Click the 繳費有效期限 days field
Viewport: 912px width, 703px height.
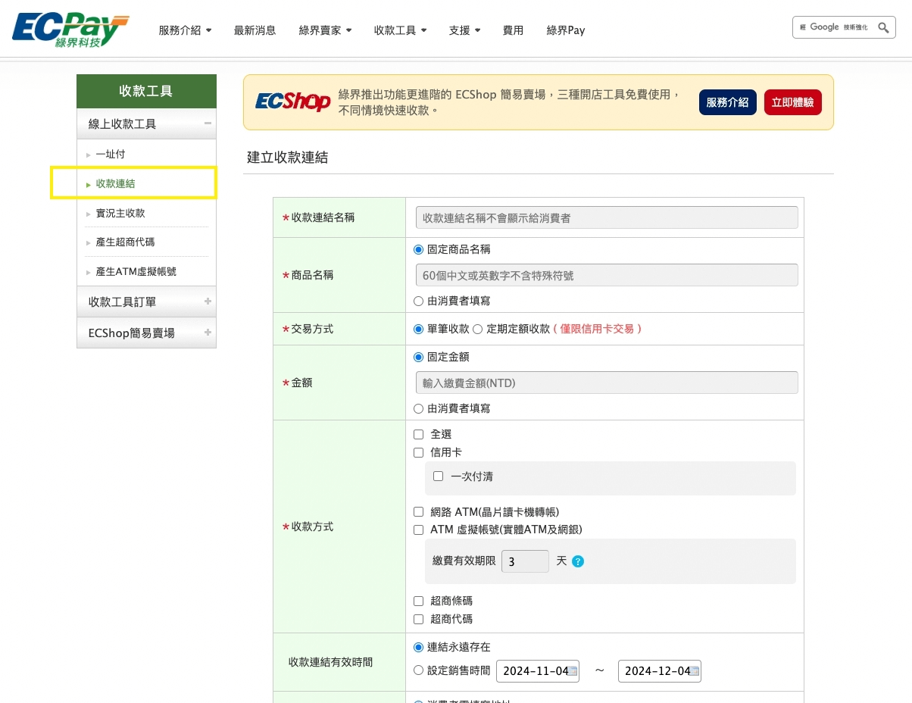[525, 561]
